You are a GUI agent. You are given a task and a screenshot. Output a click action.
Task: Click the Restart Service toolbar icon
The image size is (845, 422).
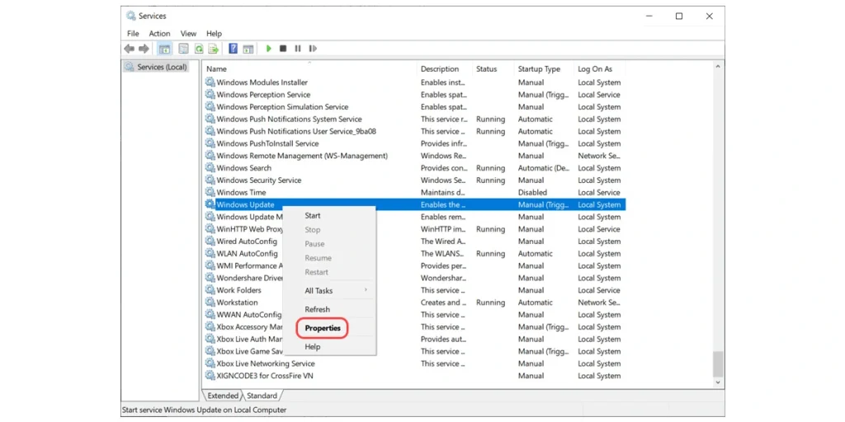[x=313, y=49]
